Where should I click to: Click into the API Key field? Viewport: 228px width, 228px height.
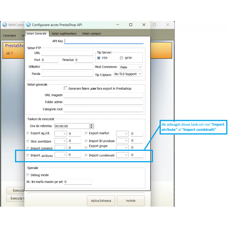pos(104,41)
